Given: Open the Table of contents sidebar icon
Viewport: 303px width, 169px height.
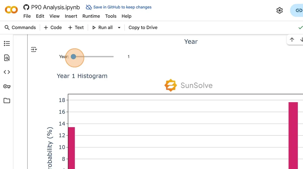Looking at the screenshot, I should tap(7, 43).
